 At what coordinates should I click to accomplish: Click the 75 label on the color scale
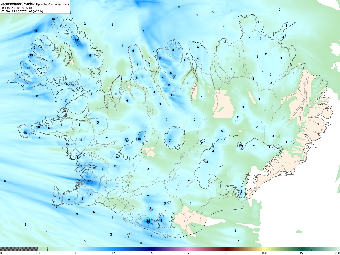coord(226,253)
